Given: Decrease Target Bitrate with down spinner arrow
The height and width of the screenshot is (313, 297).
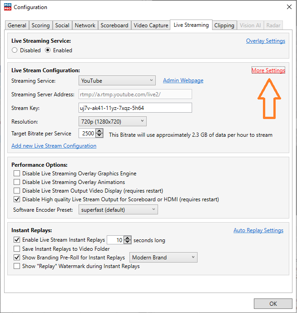Looking at the screenshot, I should tap(100, 136).
